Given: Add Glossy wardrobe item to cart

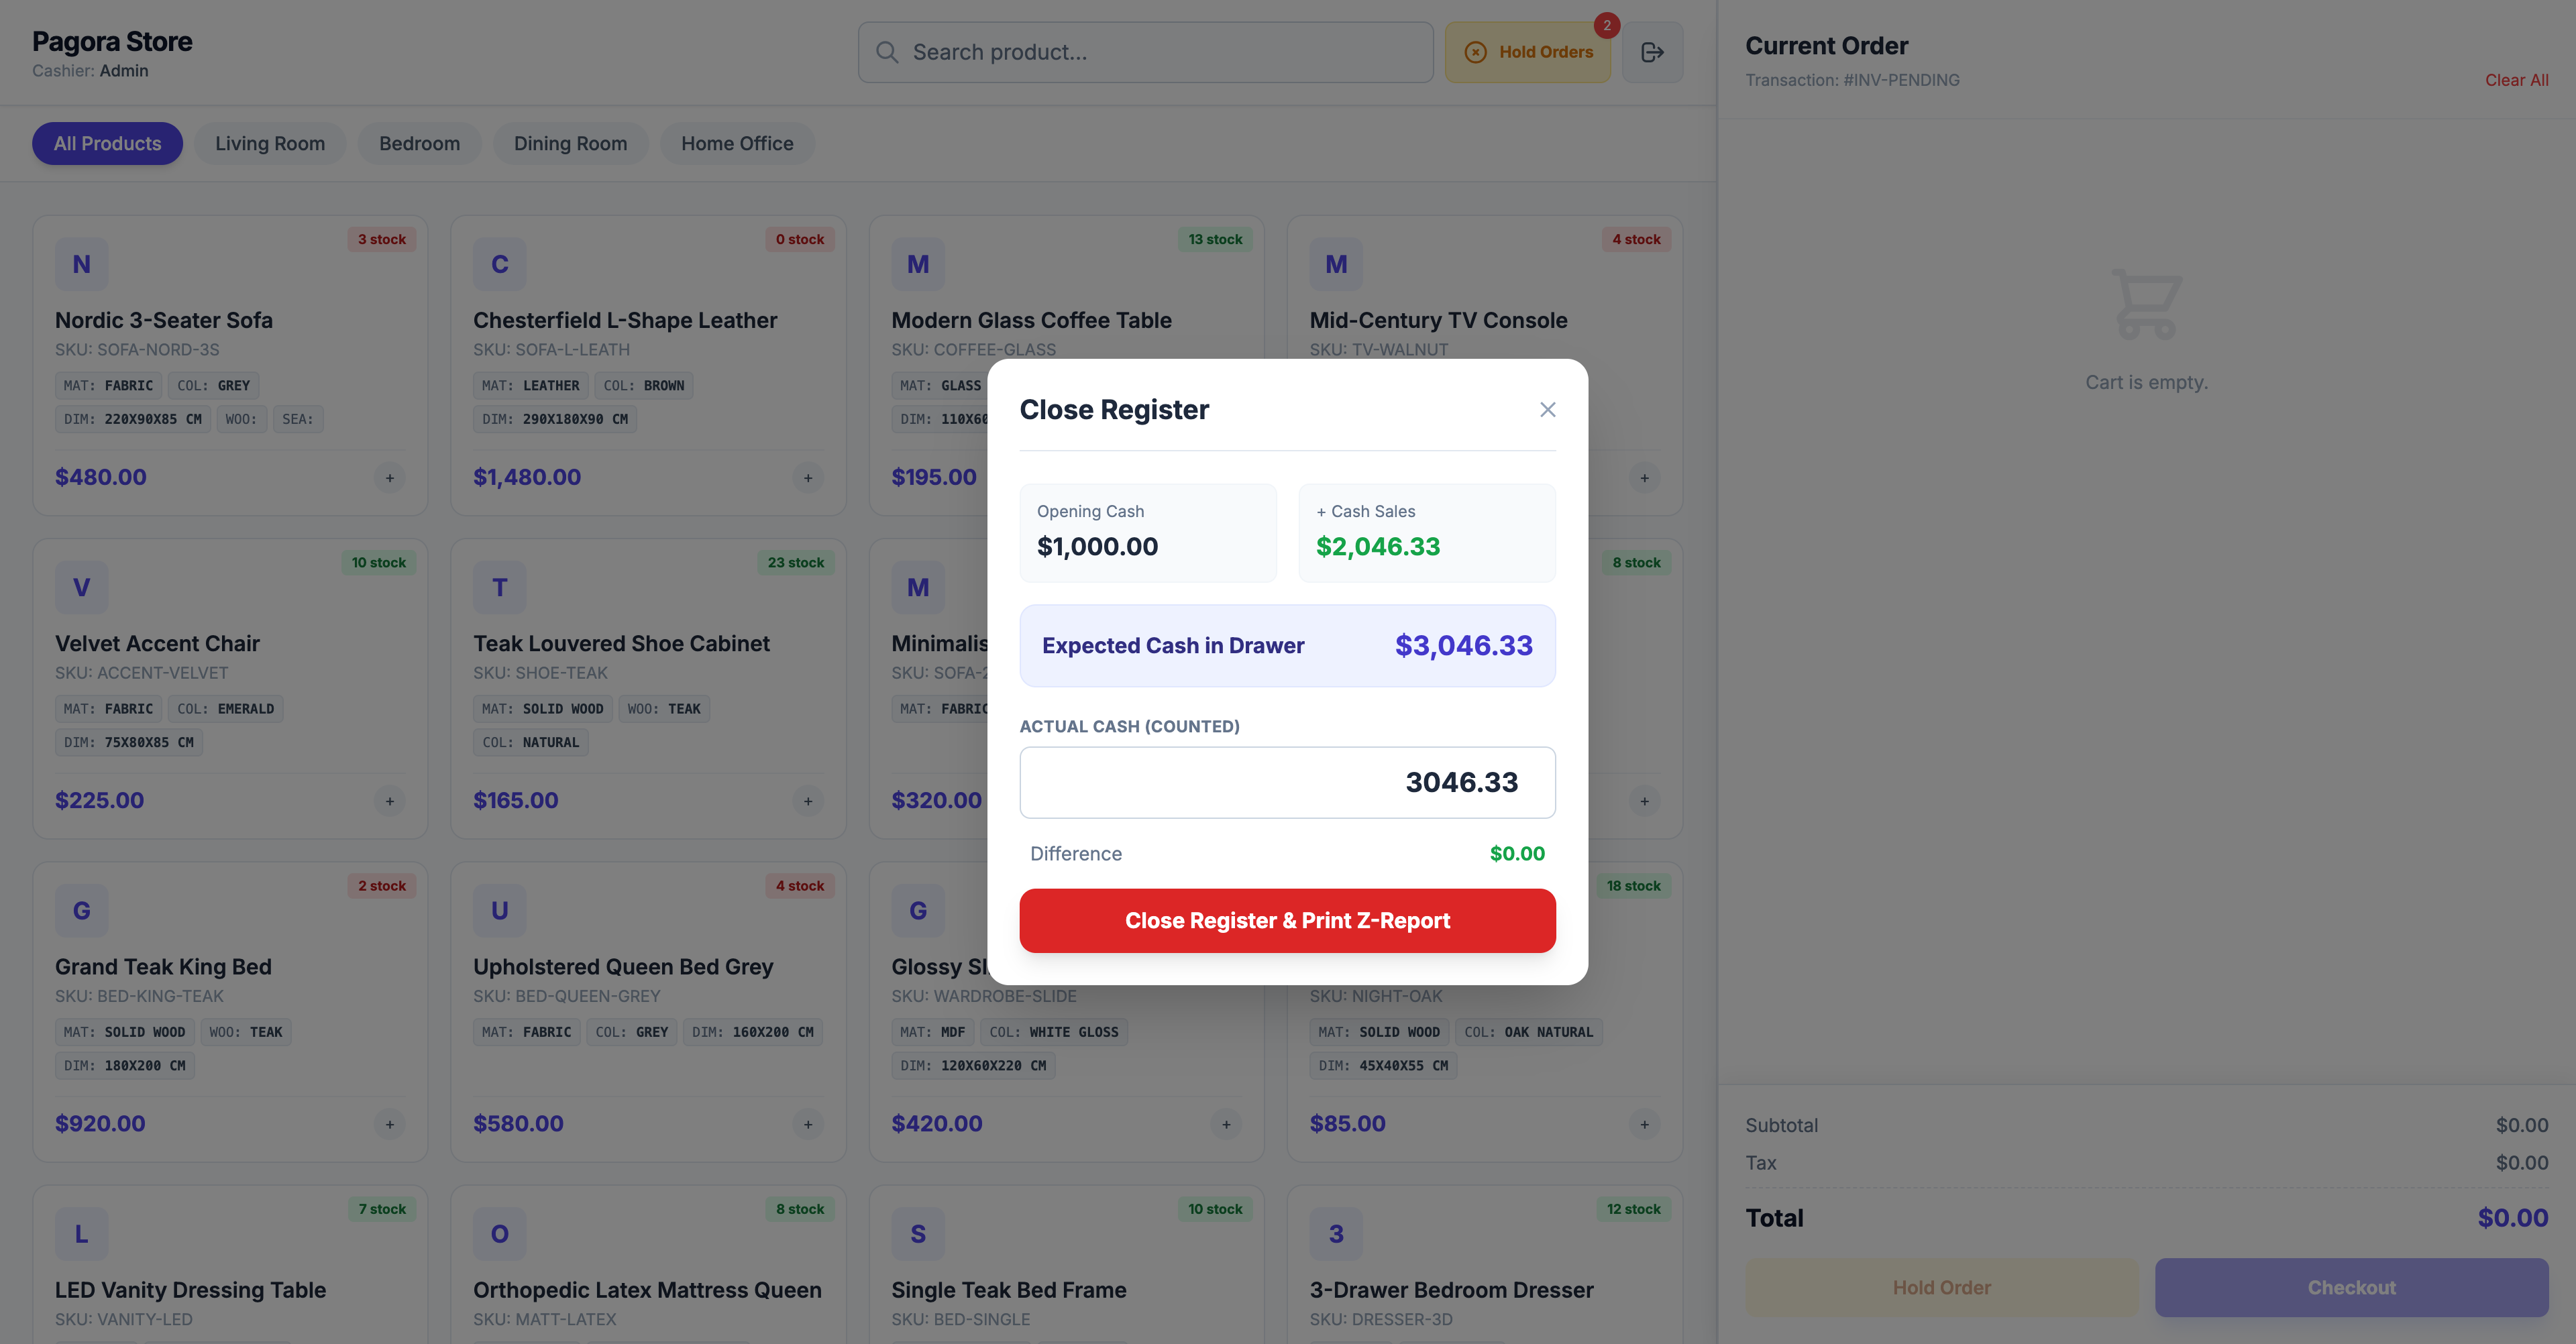Looking at the screenshot, I should pyautogui.click(x=1226, y=1124).
